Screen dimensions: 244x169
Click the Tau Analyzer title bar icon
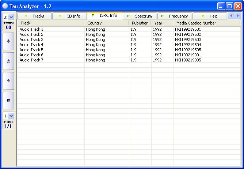(5, 5)
